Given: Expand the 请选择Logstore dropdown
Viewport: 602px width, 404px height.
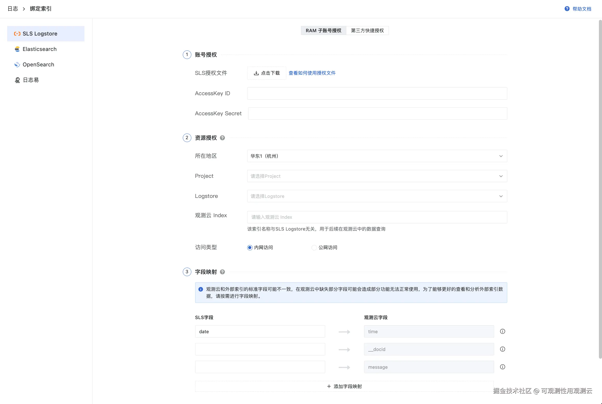Looking at the screenshot, I should (377, 196).
